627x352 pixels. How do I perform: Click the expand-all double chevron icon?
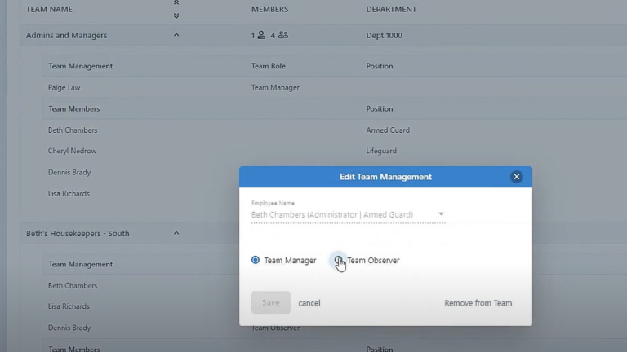[x=176, y=15]
